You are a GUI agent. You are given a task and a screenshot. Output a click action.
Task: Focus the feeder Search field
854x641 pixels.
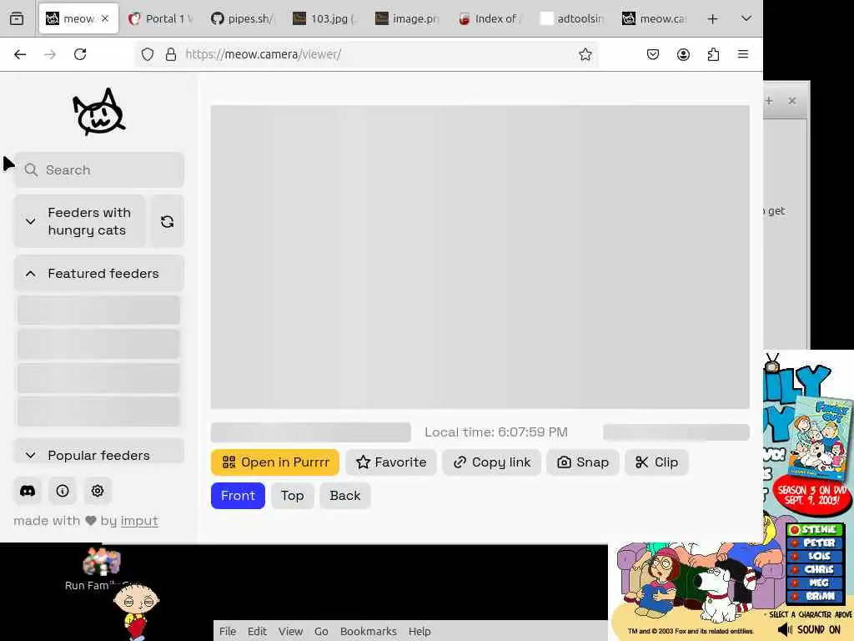click(99, 170)
